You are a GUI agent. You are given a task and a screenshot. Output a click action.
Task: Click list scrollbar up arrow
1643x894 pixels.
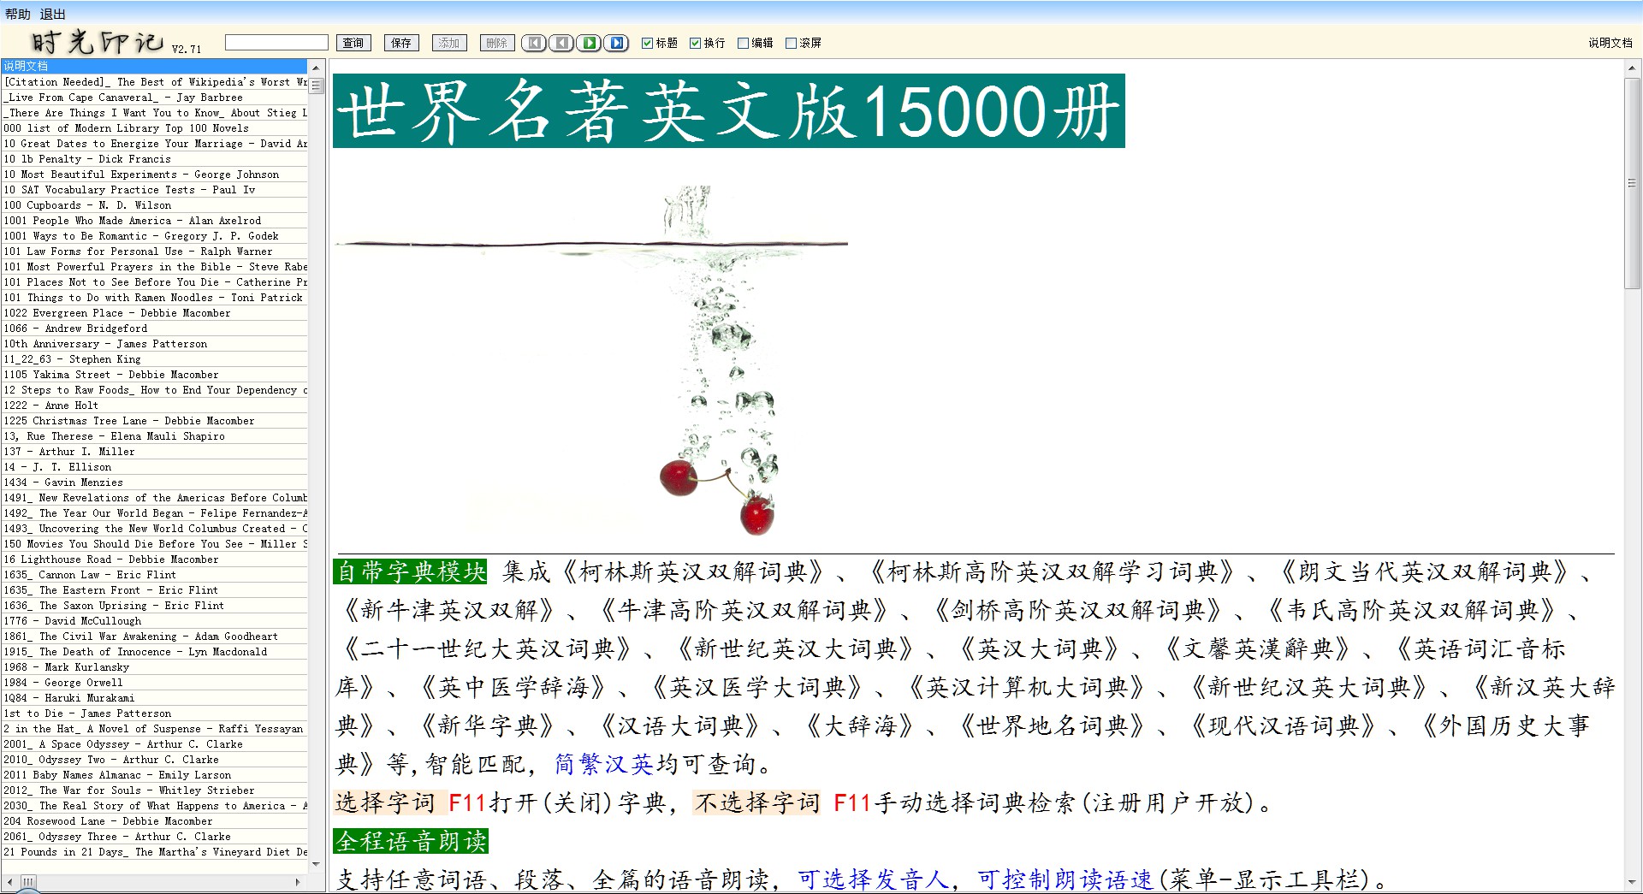point(316,67)
